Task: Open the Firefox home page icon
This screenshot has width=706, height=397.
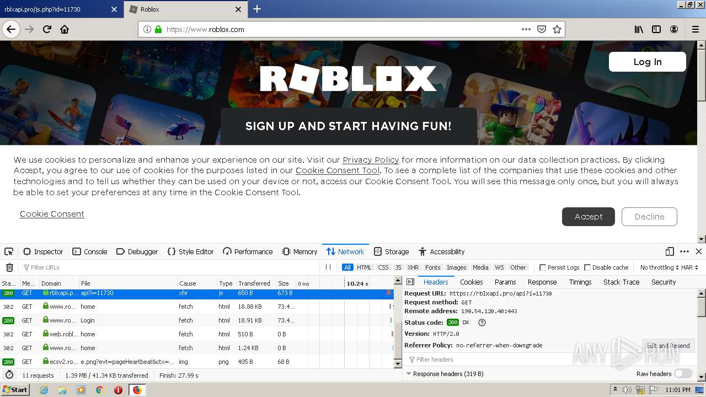Action: click(x=65, y=29)
